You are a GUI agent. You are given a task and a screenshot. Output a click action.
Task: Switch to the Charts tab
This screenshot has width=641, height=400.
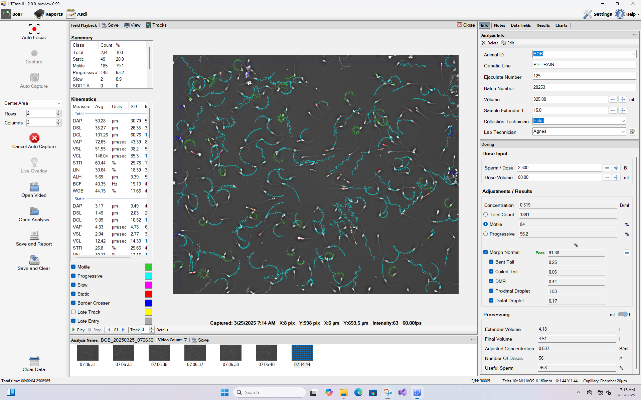(x=561, y=25)
